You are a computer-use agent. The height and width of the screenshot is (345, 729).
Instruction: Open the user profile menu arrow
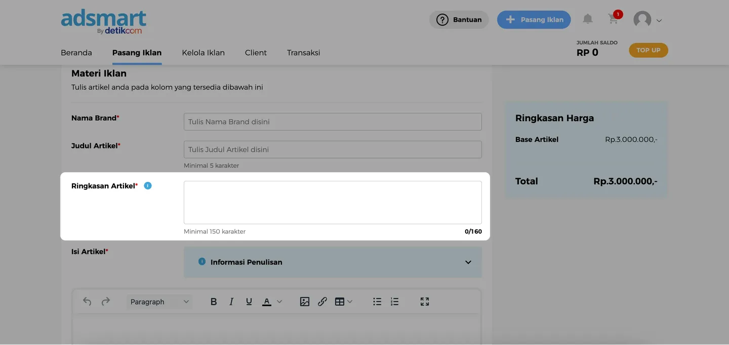659,21
